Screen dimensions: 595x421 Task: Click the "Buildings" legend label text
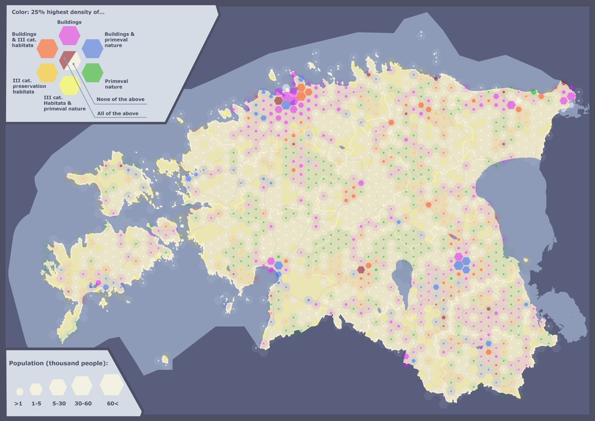coord(69,22)
